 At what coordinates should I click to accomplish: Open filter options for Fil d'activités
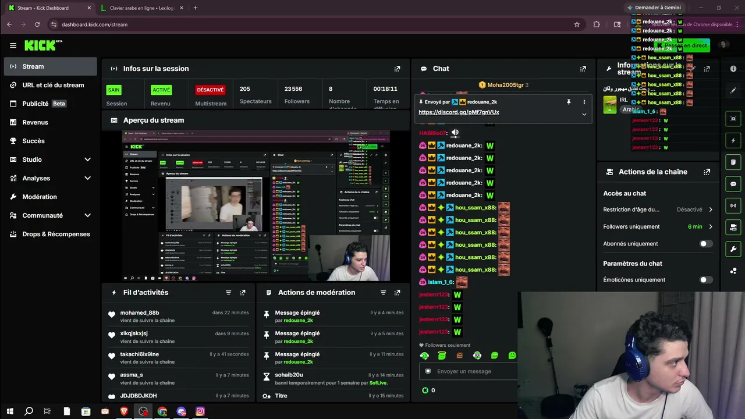pyautogui.click(x=228, y=293)
